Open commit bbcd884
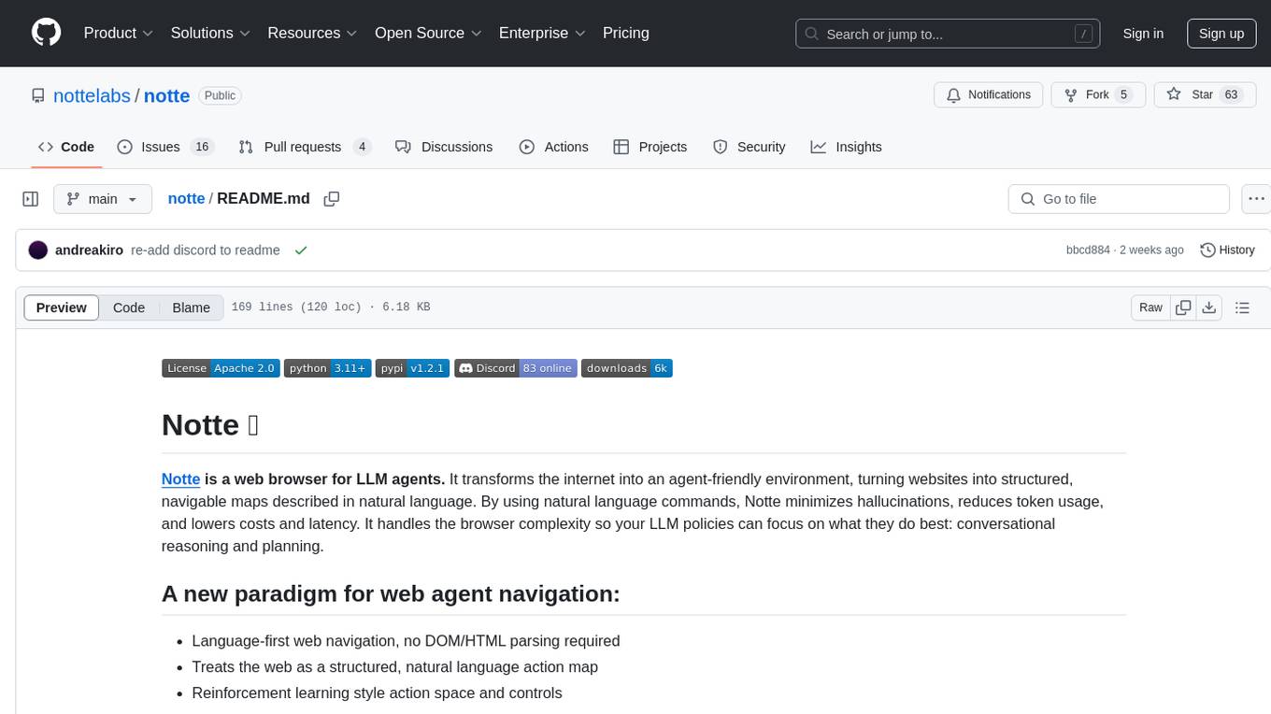This screenshot has width=1271, height=714. coord(1088,250)
